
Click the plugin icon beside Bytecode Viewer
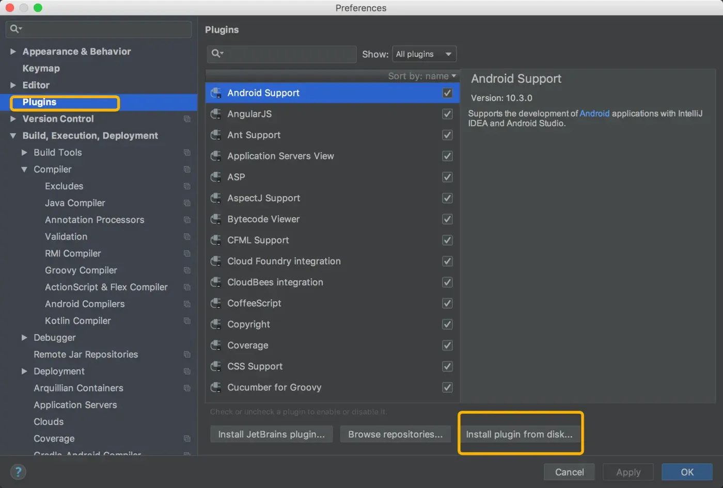pyautogui.click(x=216, y=219)
